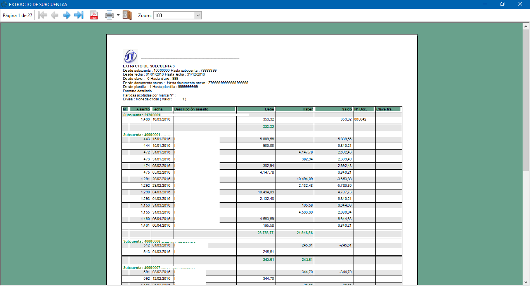Restore down the Extracto de Subcuentas window

[x=502, y=4]
